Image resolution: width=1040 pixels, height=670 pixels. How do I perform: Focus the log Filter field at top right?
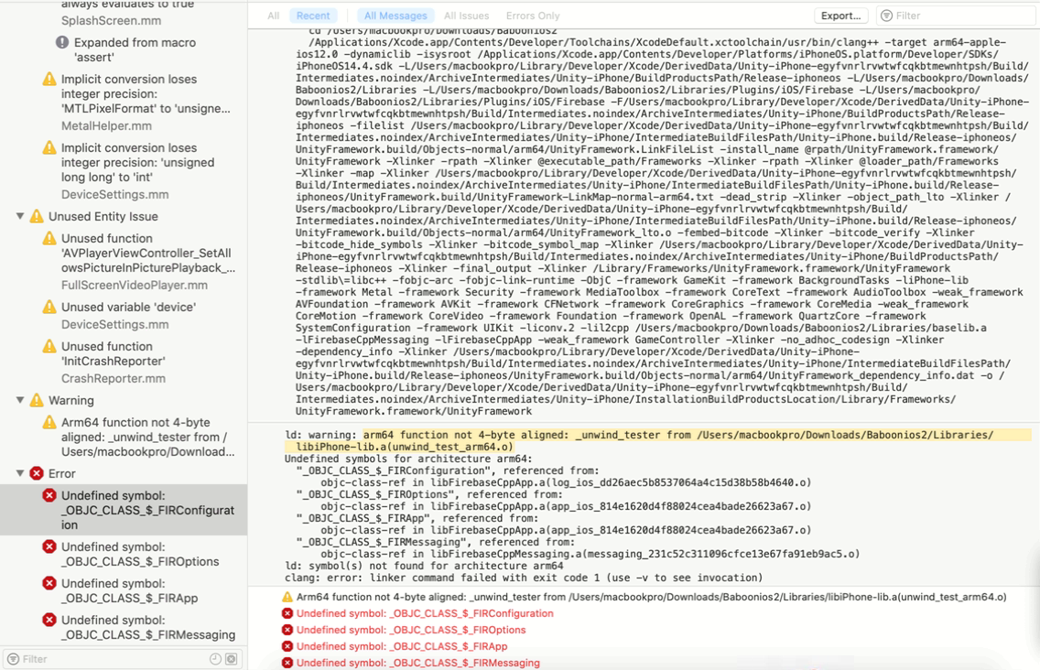(958, 16)
